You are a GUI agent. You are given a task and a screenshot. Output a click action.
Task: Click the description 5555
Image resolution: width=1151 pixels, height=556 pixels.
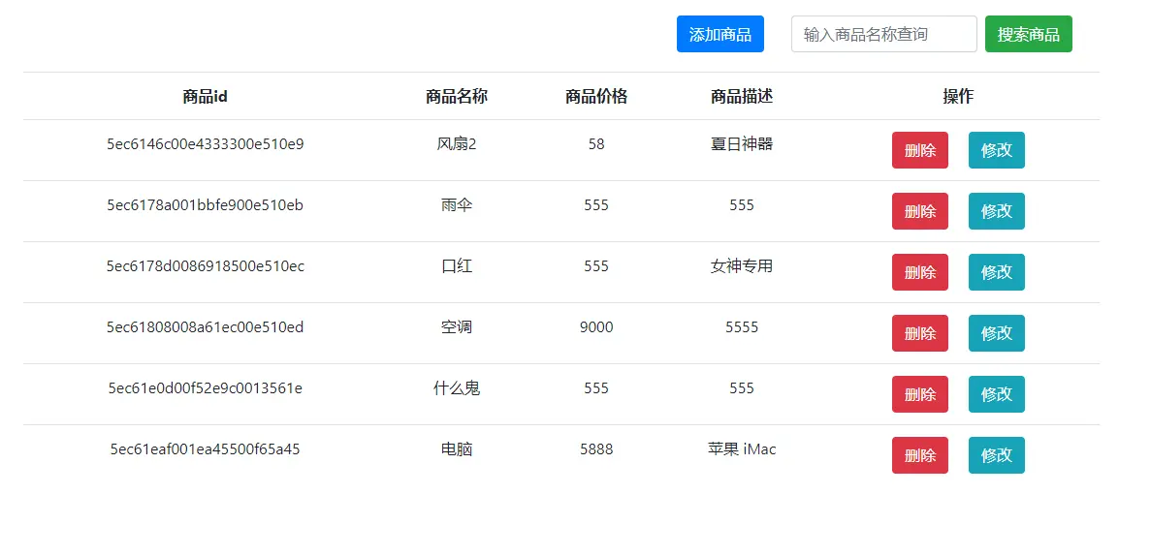(742, 327)
